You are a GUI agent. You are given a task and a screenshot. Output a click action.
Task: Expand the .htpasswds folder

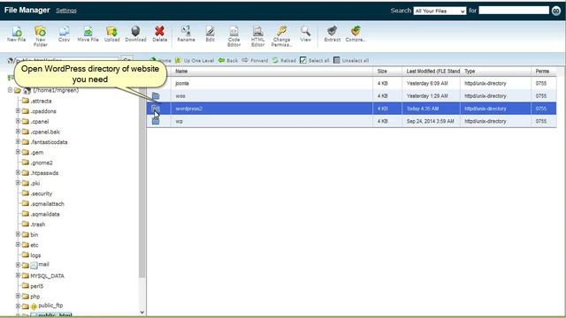point(18,173)
